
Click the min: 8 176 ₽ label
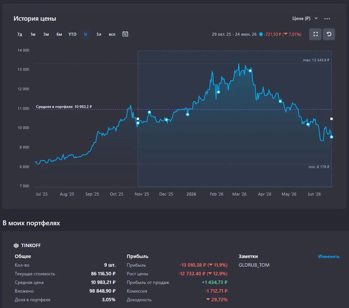[x=319, y=167]
